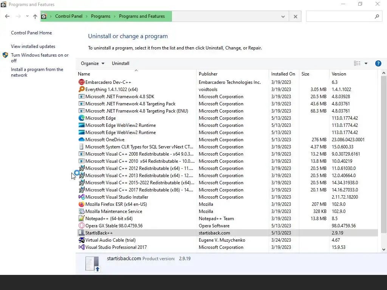
Task: Click the scrollbar up arrow
Action: 384,73
